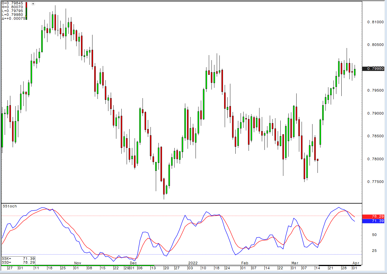Click the 13 date tick on the time axis
Screen dimensions: 387x274
point(153,268)
